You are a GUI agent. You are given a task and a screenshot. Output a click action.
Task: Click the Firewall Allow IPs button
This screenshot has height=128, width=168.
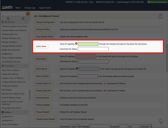[44, 83]
